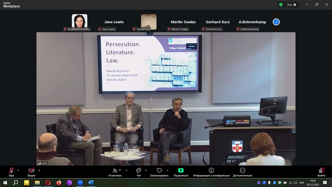The image size is (332, 187).
Task: Expand audio options arrow next to Звук
Action: pyautogui.click(x=18, y=170)
